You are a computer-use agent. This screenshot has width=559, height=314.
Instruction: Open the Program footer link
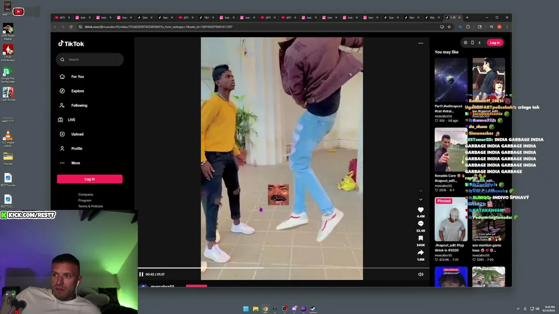tap(85, 200)
